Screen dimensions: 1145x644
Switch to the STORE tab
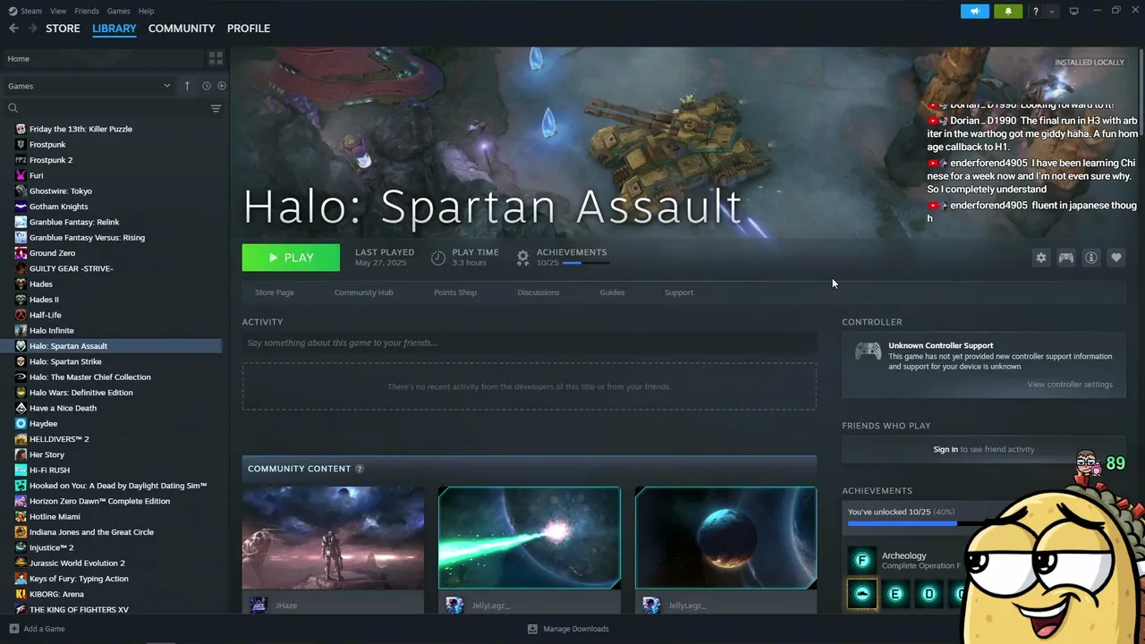click(63, 29)
